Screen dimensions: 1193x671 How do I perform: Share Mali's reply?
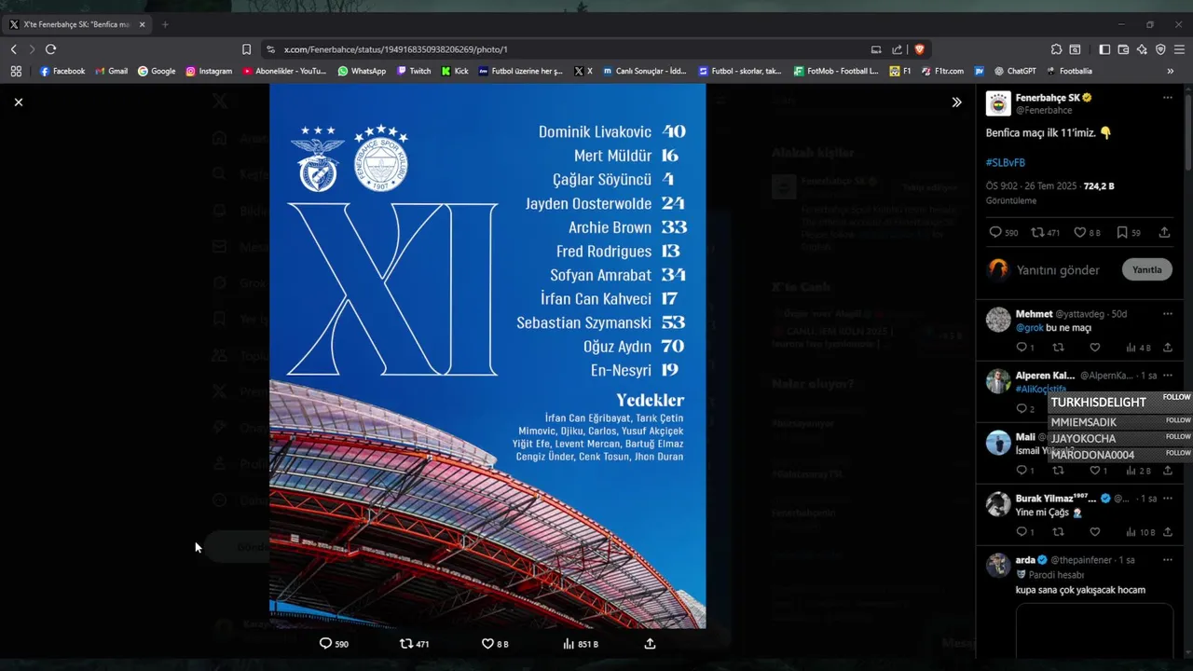[x=1167, y=471]
